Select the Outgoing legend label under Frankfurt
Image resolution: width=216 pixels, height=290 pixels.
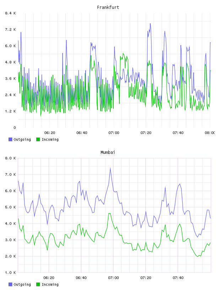coord(22,140)
